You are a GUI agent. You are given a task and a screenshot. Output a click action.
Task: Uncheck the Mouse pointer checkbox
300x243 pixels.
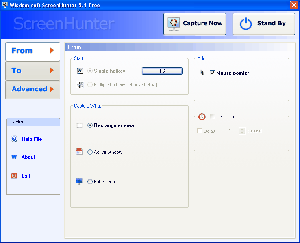pyautogui.click(x=212, y=73)
